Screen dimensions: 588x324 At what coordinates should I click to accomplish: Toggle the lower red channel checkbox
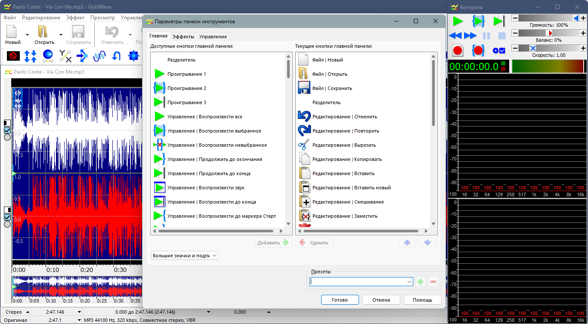(x=7, y=217)
